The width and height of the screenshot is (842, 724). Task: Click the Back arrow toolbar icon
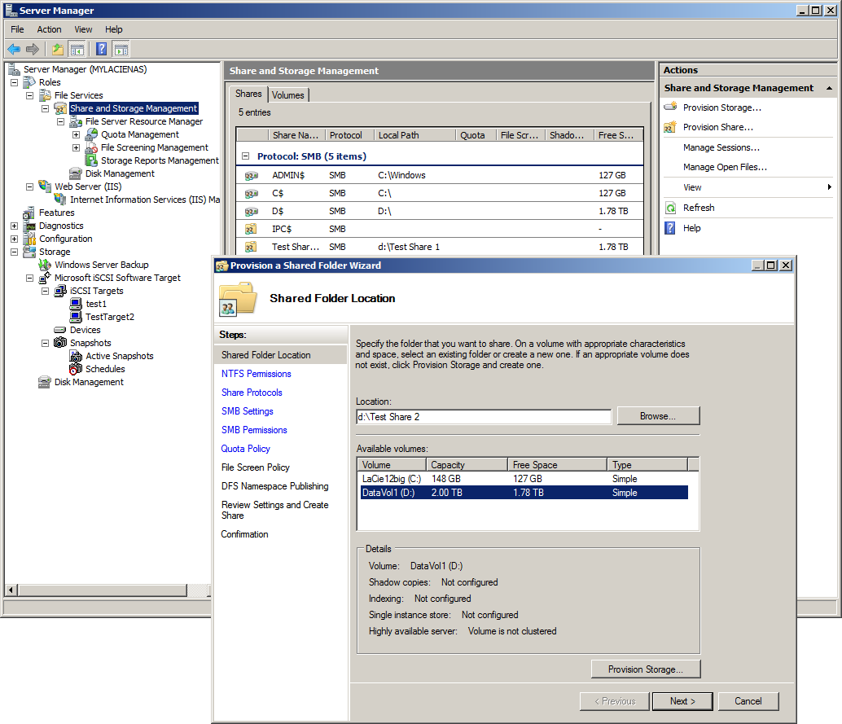(x=14, y=50)
